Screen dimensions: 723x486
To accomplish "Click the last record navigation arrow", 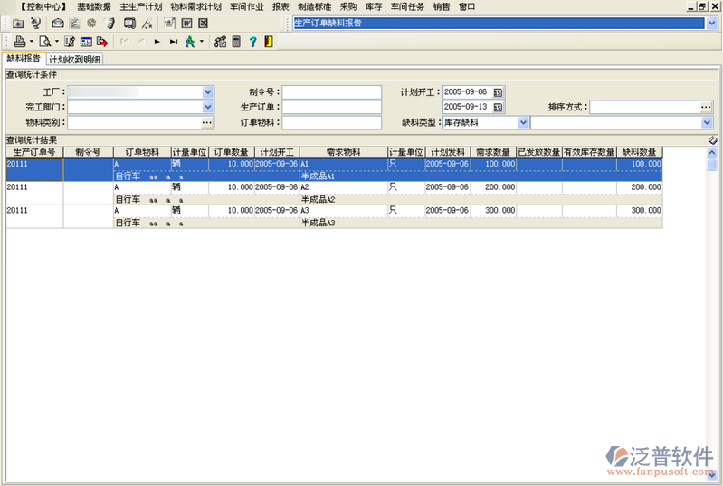I will (173, 42).
